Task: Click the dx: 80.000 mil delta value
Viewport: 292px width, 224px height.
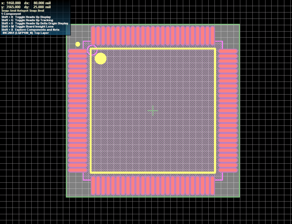Action: tap(37, 3)
